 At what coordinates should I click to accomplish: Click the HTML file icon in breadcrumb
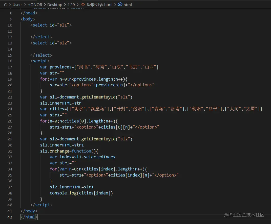tap(83, 5)
